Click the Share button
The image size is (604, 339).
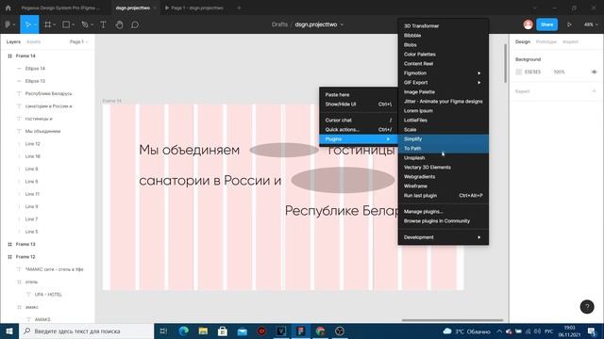[547, 24]
